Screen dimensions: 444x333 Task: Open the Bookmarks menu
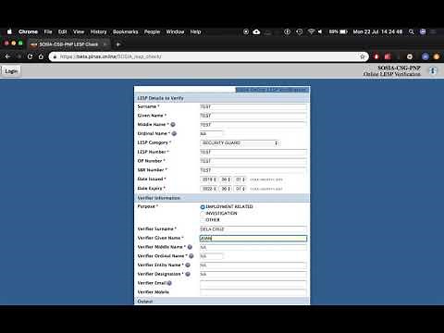point(126,31)
